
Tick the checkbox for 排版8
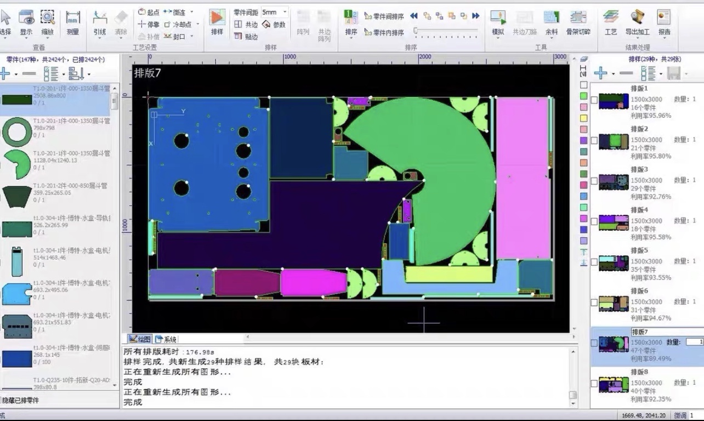click(594, 384)
